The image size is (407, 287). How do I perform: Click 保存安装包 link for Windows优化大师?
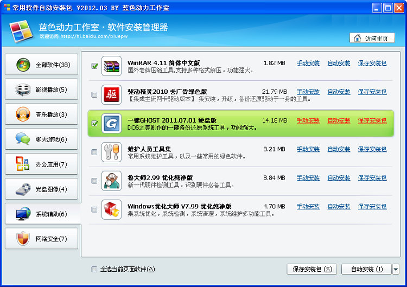372,207
